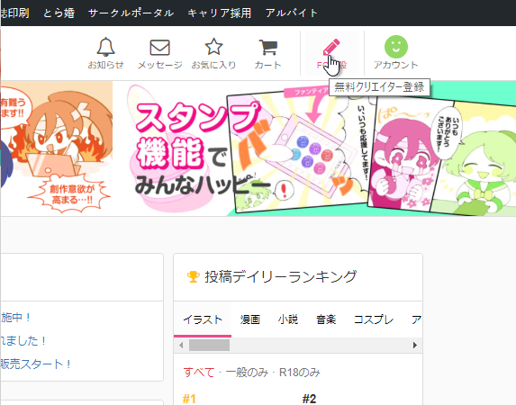Select the 音楽 ranking tab

click(326, 319)
